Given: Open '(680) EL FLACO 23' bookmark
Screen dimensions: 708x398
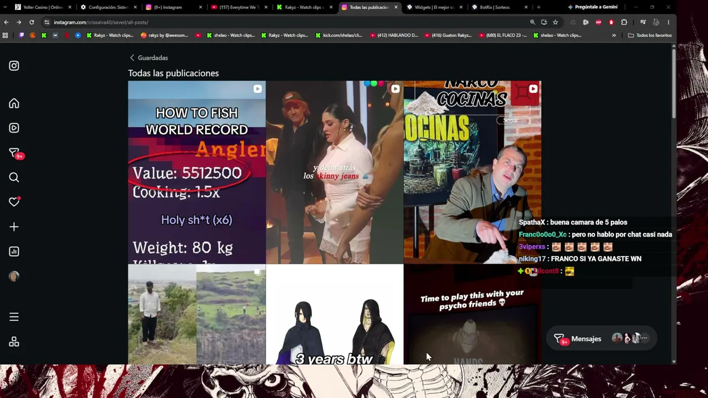Looking at the screenshot, I should click(502, 35).
